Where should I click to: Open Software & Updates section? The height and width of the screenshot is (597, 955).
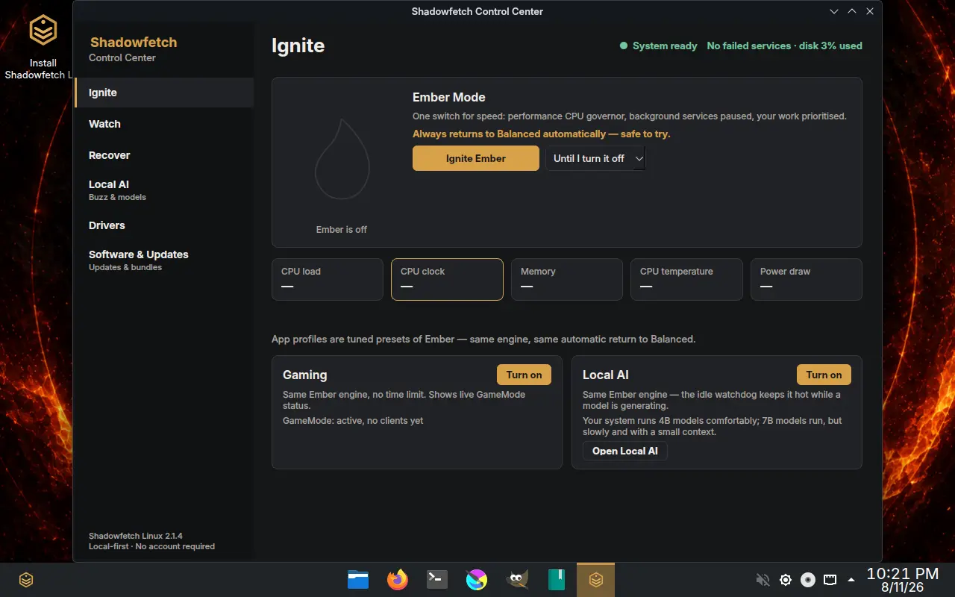pyautogui.click(x=164, y=260)
